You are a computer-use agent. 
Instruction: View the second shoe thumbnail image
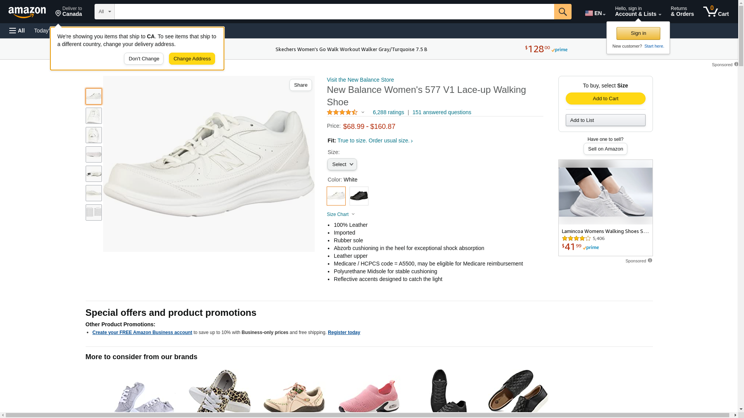(x=94, y=116)
